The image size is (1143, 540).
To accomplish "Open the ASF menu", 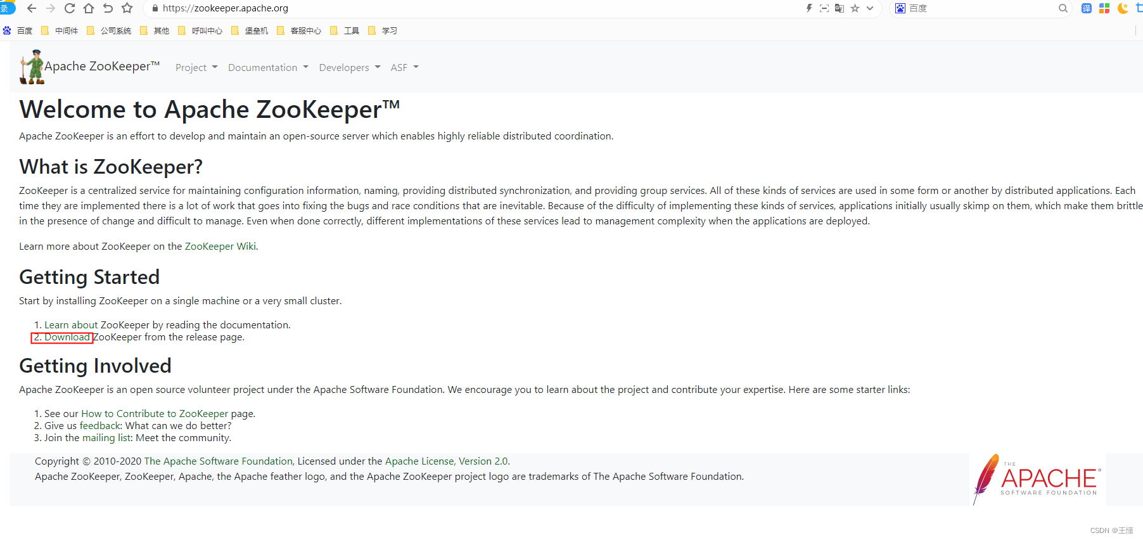I will [x=404, y=67].
